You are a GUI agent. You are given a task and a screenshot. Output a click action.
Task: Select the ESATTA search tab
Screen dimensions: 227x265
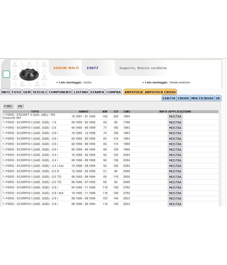[x=169, y=98]
